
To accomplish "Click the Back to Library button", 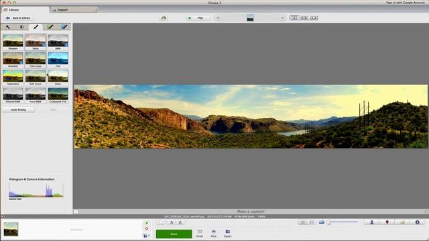I will click(x=18, y=18).
